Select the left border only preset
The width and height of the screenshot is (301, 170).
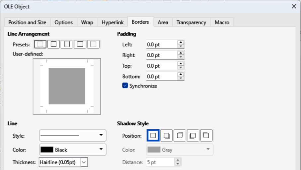click(93, 44)
